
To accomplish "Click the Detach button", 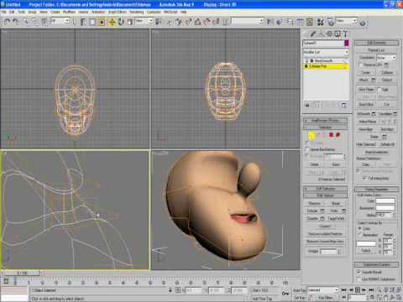I will click(387, 80).
